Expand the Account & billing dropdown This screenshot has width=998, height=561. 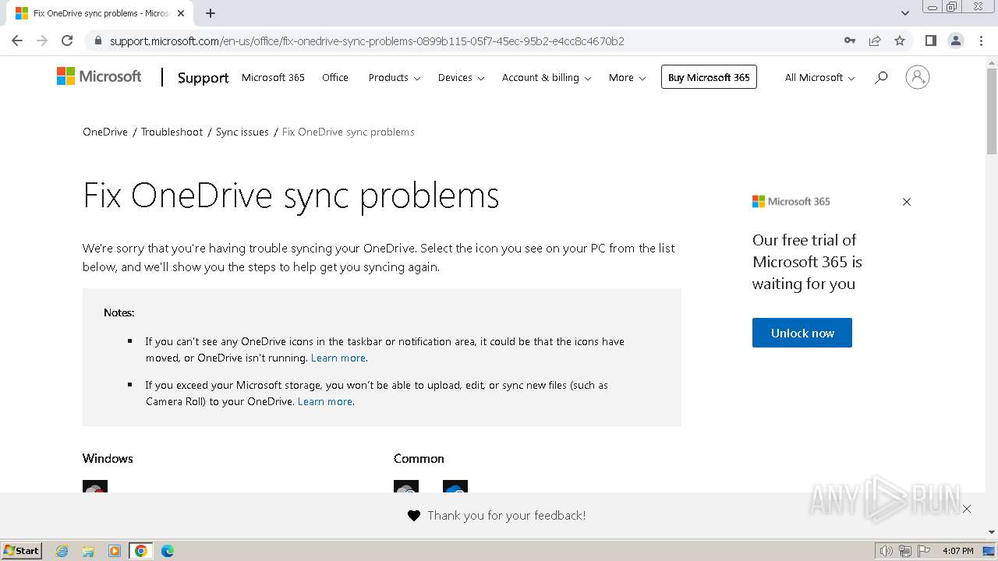547,77
